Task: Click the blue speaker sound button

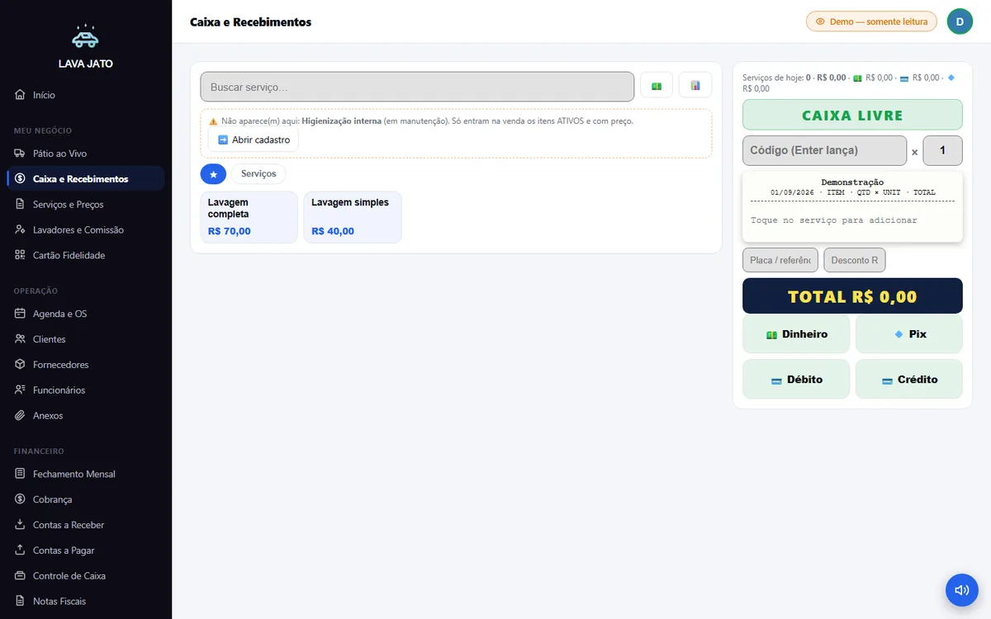Action: click(x=962, y=590)
